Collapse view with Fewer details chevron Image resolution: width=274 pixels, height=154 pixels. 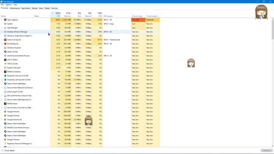[x=3, y=151]
